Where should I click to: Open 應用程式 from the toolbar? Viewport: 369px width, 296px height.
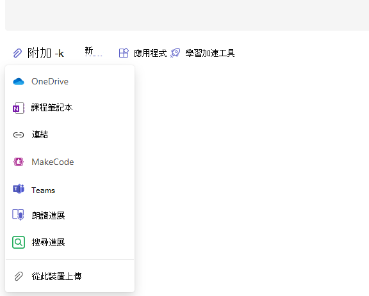150,53
